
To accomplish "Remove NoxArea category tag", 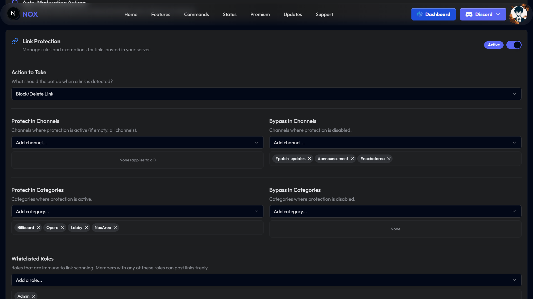I will click(115, 228).
